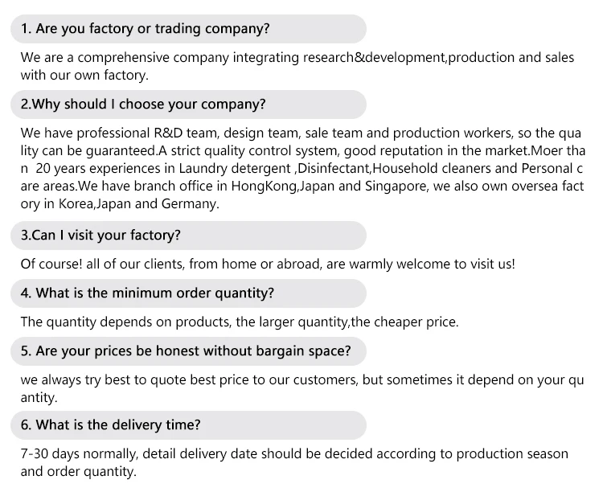
Task: Expand the "Are you factory or trading company?" question
Action: click(x=189, y=29)
